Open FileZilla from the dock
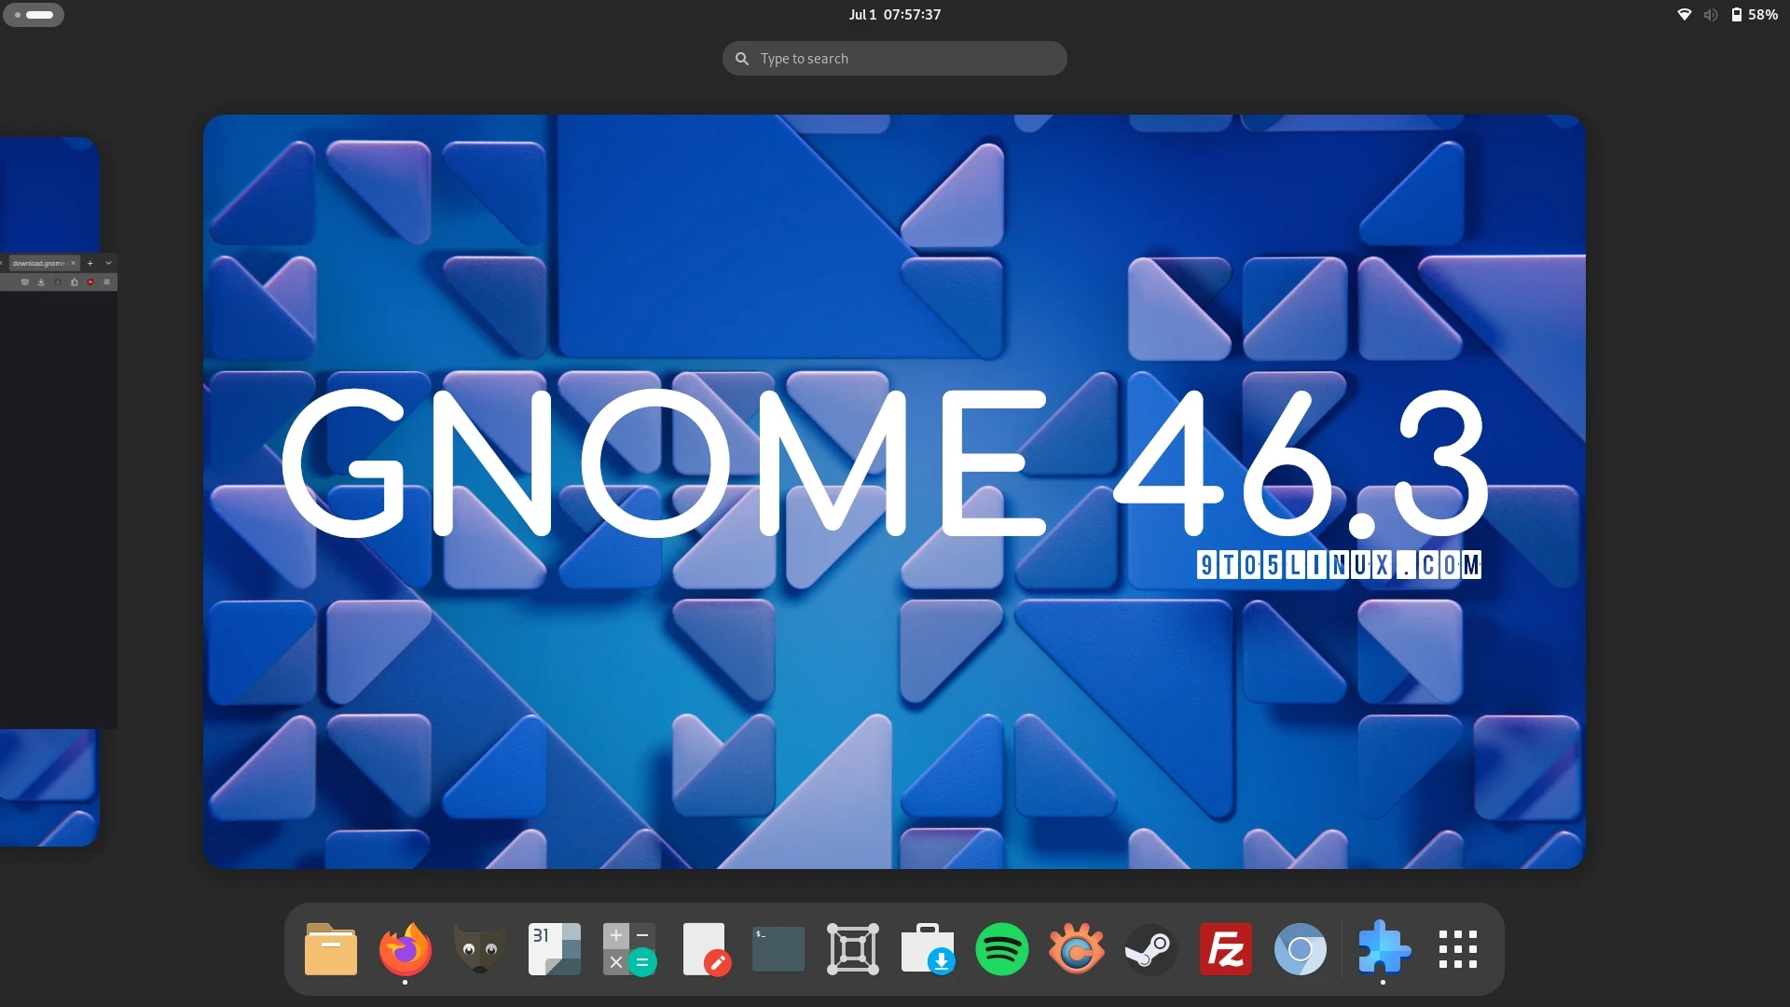1790x1007 pixels. point(1226,949)
